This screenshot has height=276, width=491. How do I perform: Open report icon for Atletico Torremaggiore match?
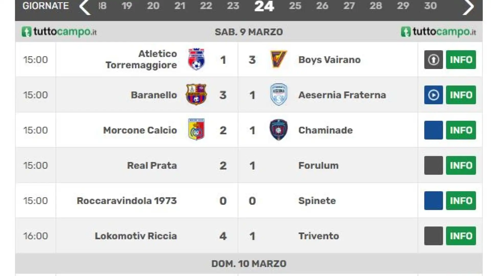(x=433, y=60)
